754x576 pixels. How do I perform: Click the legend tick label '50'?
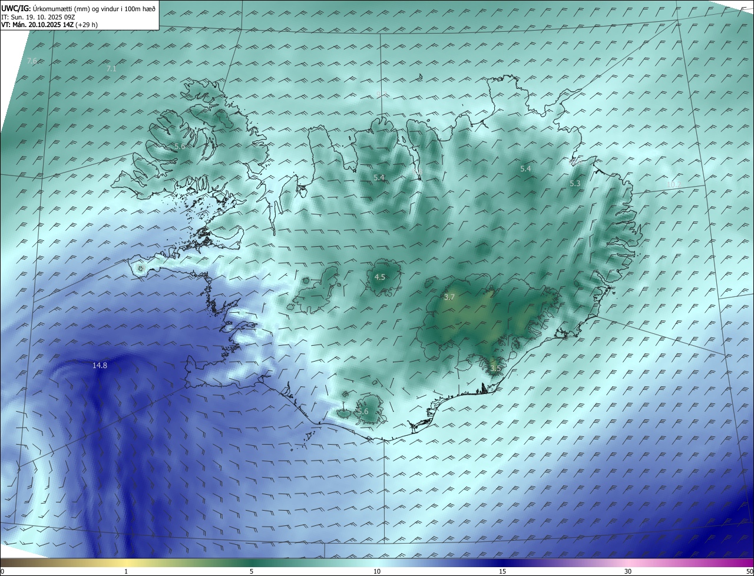click(749, 571)
